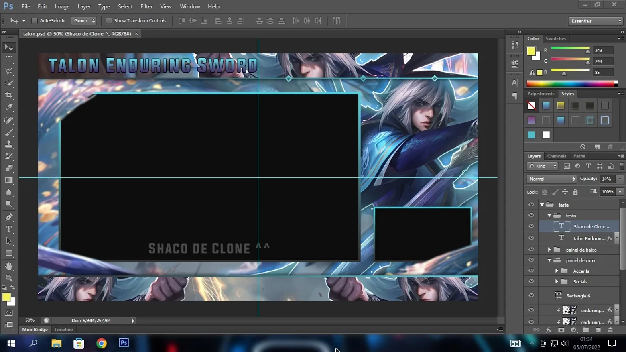Screen dimensions: 626x352
Task: Select the Eyedropper tool
Action: [x=9, y=108]
